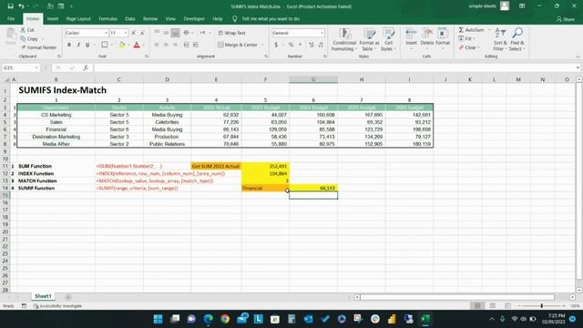Viewport: 583px width, 328px height.
Task: Click the Delete cells button
Action: click(427, 38)
